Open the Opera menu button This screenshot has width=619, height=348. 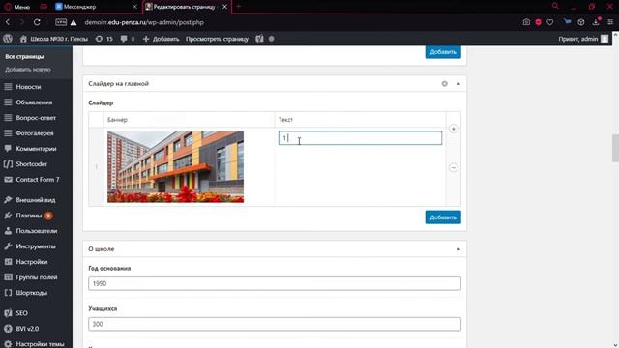(x=17, y=7)
